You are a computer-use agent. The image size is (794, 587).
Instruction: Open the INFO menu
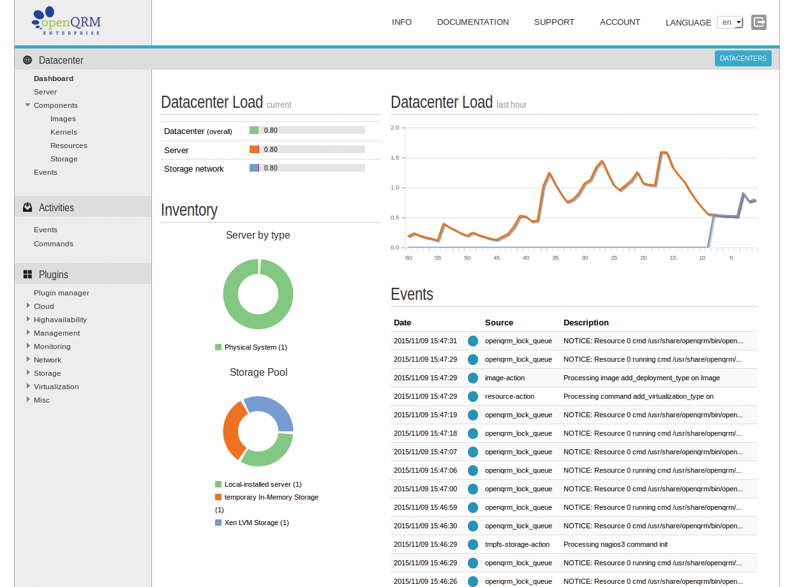click(x=401, y=22)
